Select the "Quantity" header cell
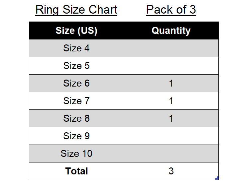This screenshot has width=241, height=189. pyautogui.click(x=171, y=31)
